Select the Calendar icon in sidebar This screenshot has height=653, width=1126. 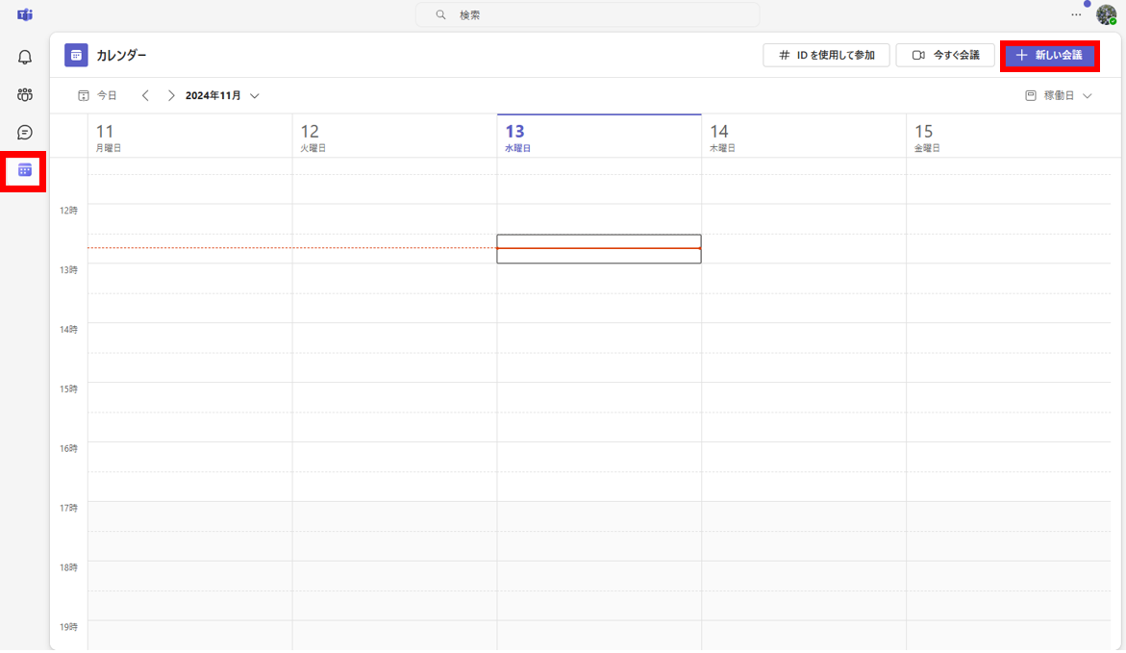click(25, 170)
